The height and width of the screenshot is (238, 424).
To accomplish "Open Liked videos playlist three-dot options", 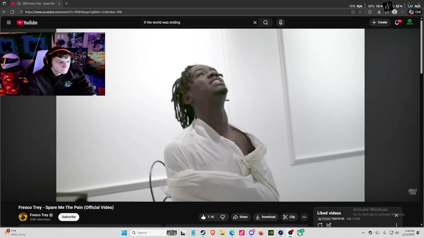I will (x=396, y=225).
